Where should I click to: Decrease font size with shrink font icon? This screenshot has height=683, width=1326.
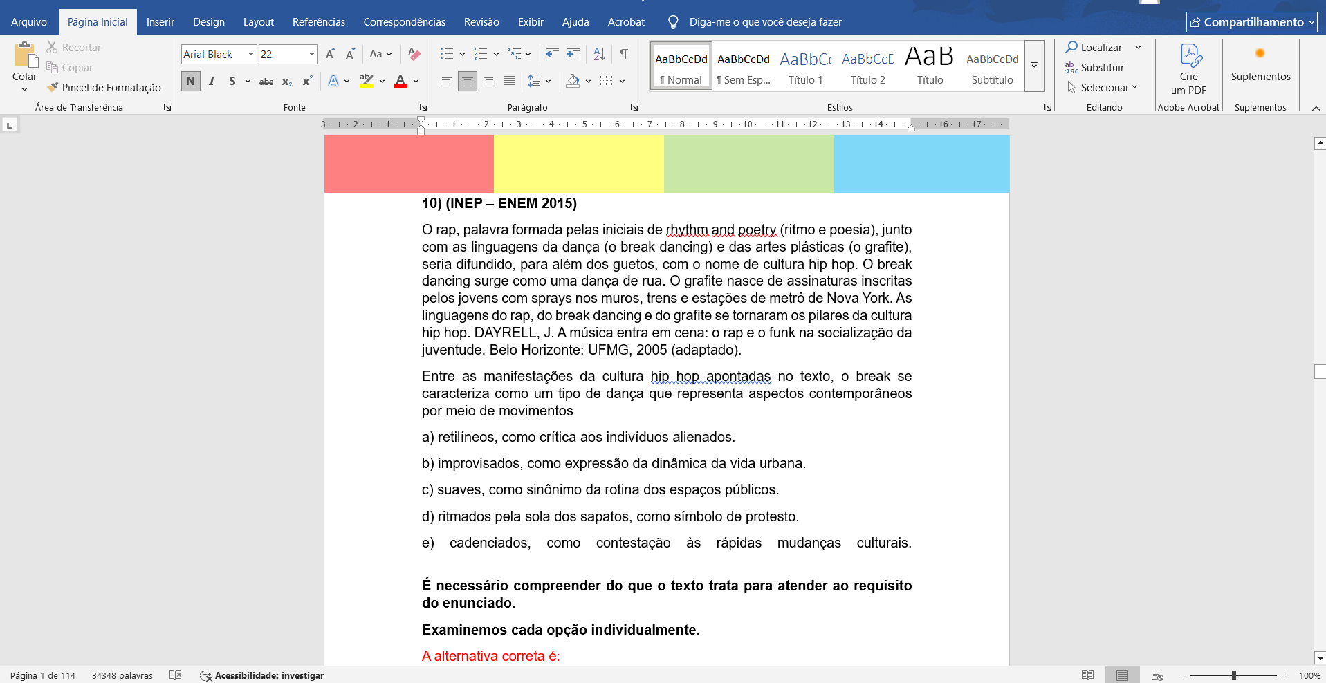tap(350, 54)
